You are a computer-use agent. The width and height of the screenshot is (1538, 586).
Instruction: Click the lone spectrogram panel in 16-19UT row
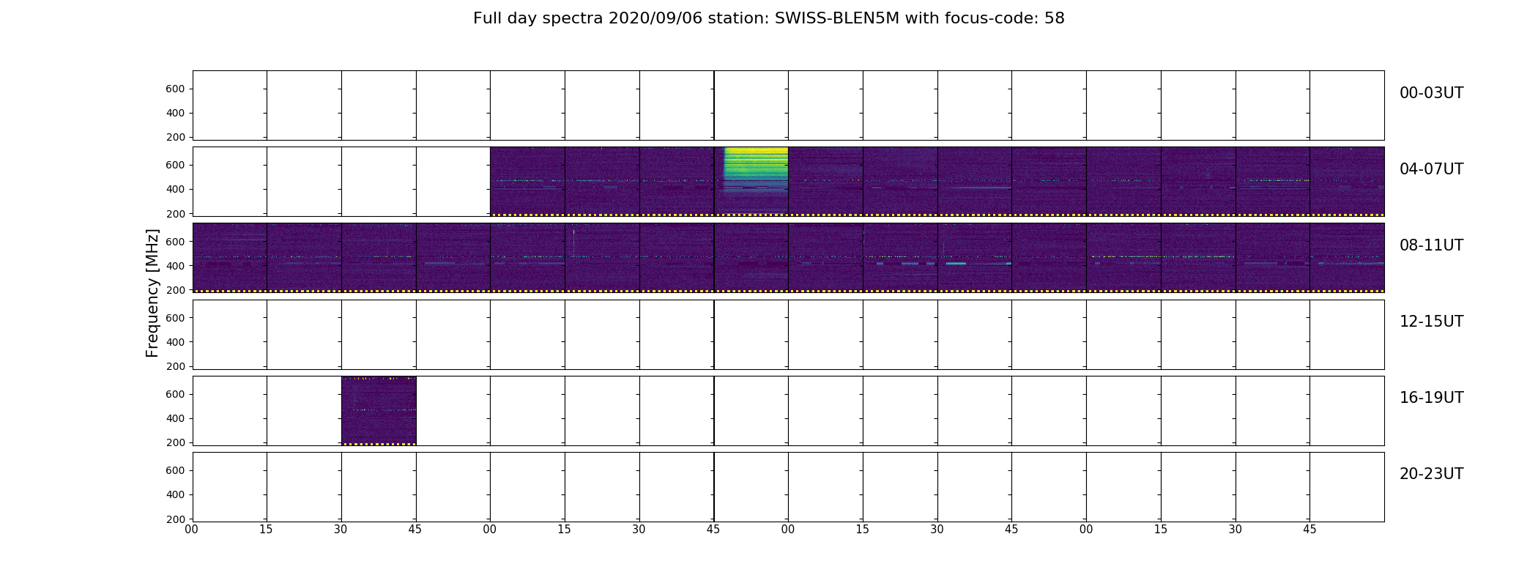(379, 410)
